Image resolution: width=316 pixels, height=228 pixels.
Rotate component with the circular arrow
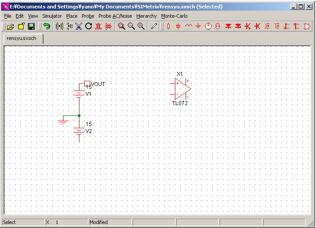[88, 26]
